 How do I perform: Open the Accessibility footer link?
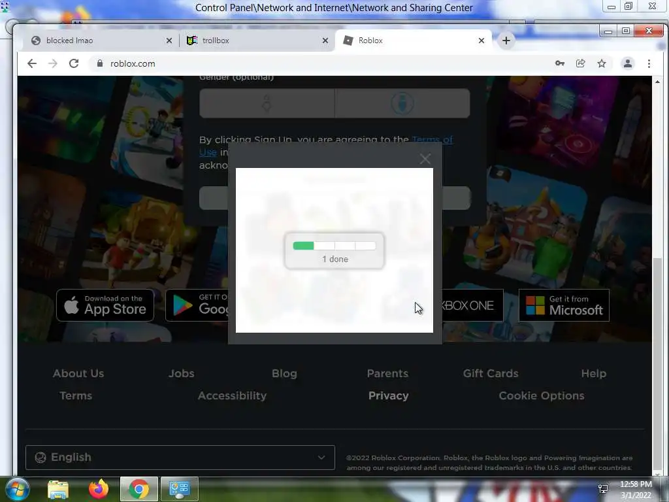(x=232, y=395)
